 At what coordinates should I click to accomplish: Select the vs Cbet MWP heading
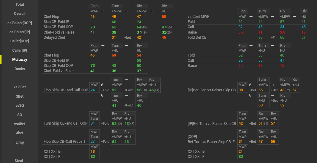[198, 17]
